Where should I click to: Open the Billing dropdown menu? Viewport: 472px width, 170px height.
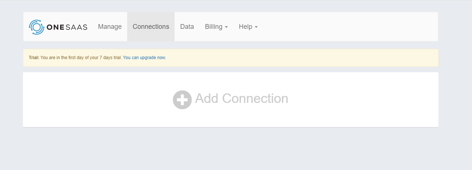[216, 27]
